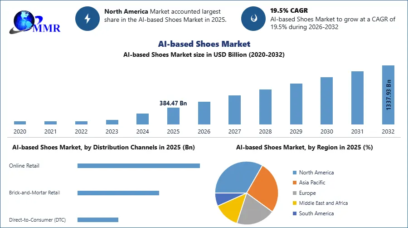Viewport: 408px width, 228px height.
Task: Click the orange Asia Pacific pie slice
Action: tap(263, 186)
